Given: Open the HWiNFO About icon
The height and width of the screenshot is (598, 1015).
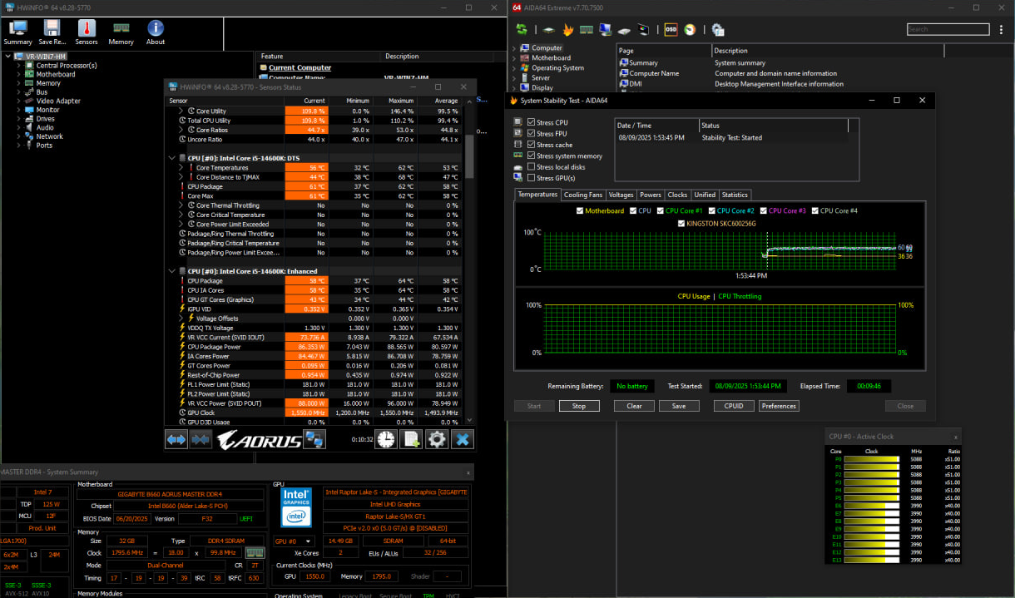Looking at the screenshot, I should (156, 32).
